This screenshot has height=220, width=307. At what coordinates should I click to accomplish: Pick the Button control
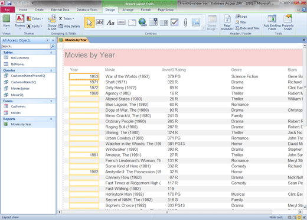pos(121,22)
